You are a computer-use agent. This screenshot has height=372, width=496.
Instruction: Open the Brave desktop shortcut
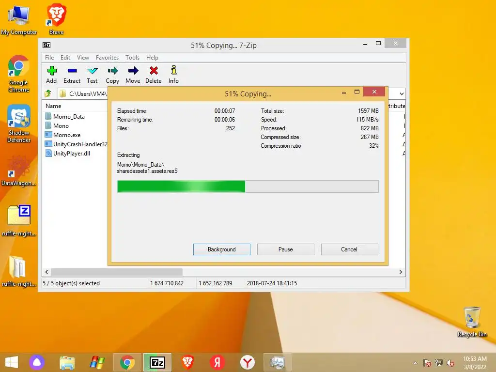pyautogui.click(x=56, y=19)
